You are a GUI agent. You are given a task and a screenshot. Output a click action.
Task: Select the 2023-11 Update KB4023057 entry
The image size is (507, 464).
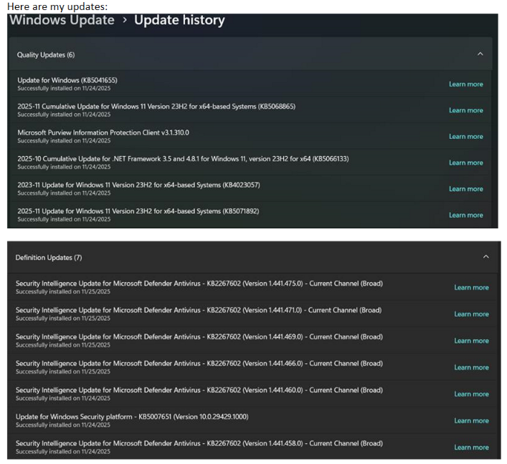point(250,188)
